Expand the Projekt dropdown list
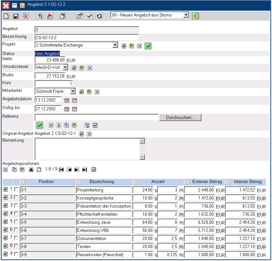The image size is (272, 261). (115, 45)
